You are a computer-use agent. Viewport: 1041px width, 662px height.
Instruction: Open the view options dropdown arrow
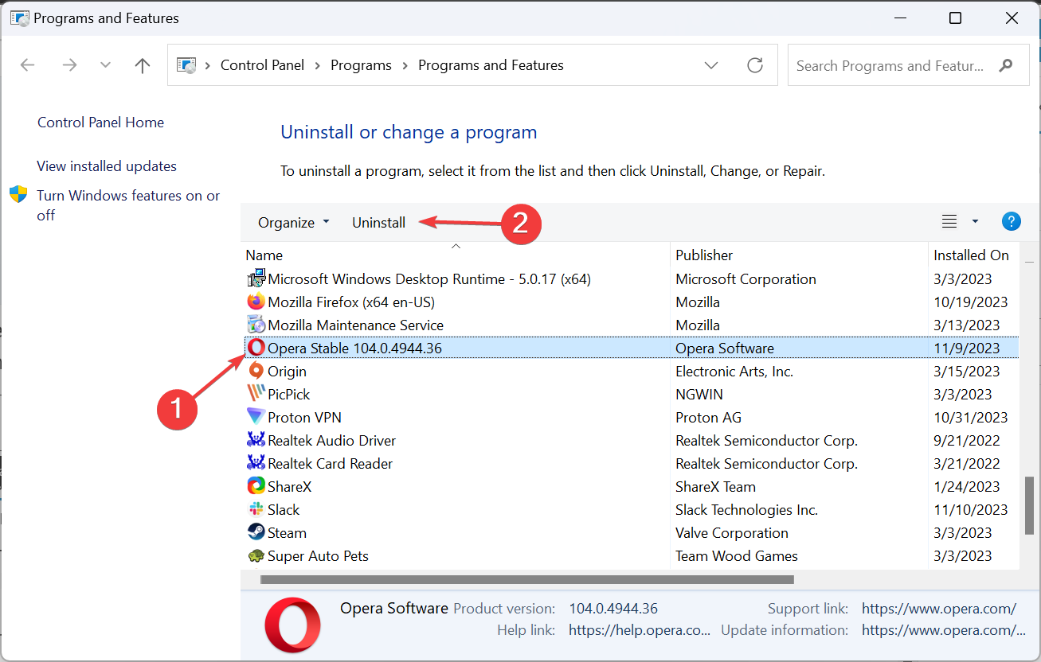975,222
